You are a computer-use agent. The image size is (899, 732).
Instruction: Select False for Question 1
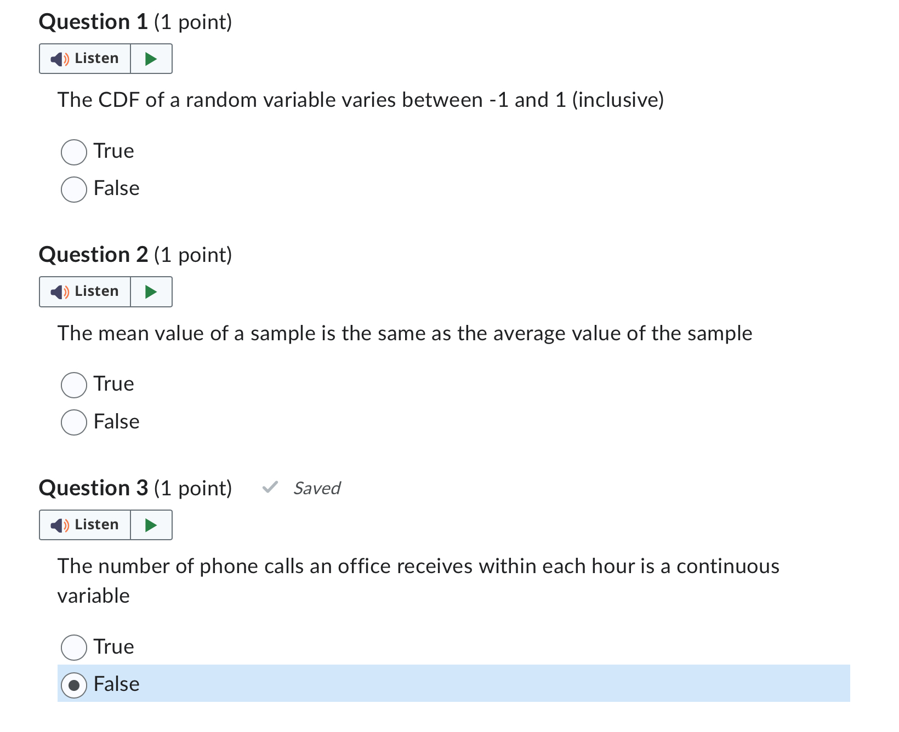coord(73,190)
